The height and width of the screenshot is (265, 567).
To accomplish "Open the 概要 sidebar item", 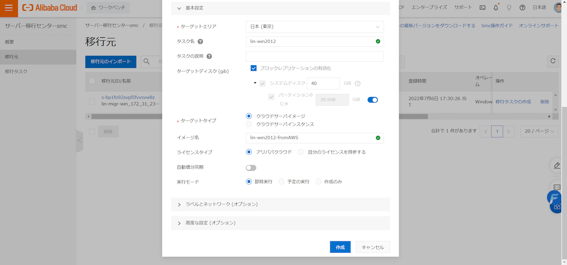I will click(9, 42).
